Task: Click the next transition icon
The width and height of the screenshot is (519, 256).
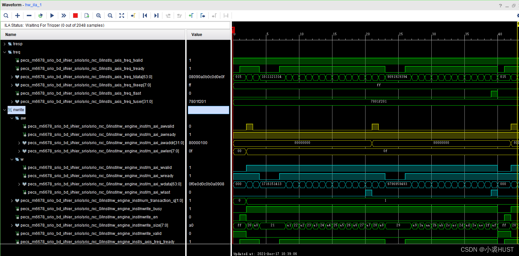Action: [180, 16]
